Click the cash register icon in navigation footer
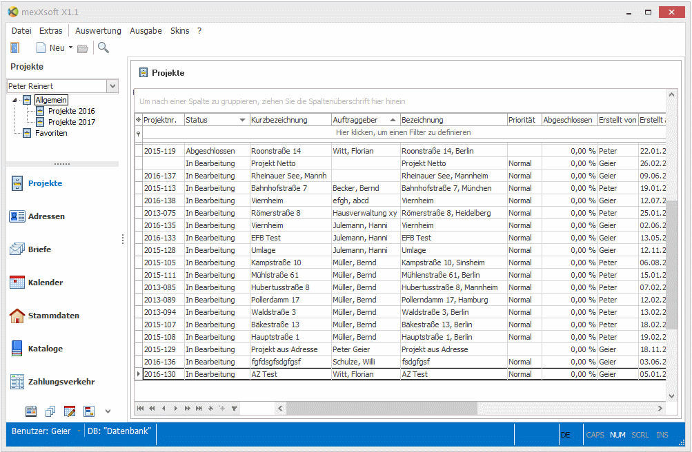The height and width of the screenshot is (452, 692). pyautogui.click(x=31, y=411)
